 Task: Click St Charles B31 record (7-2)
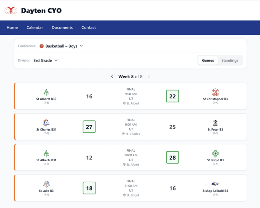tap(46, 133)
